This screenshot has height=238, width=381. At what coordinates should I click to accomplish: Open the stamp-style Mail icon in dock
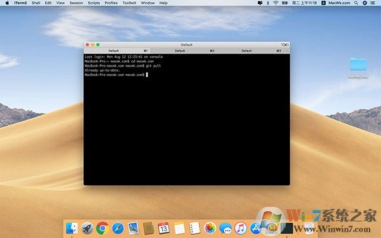(133, 228)
